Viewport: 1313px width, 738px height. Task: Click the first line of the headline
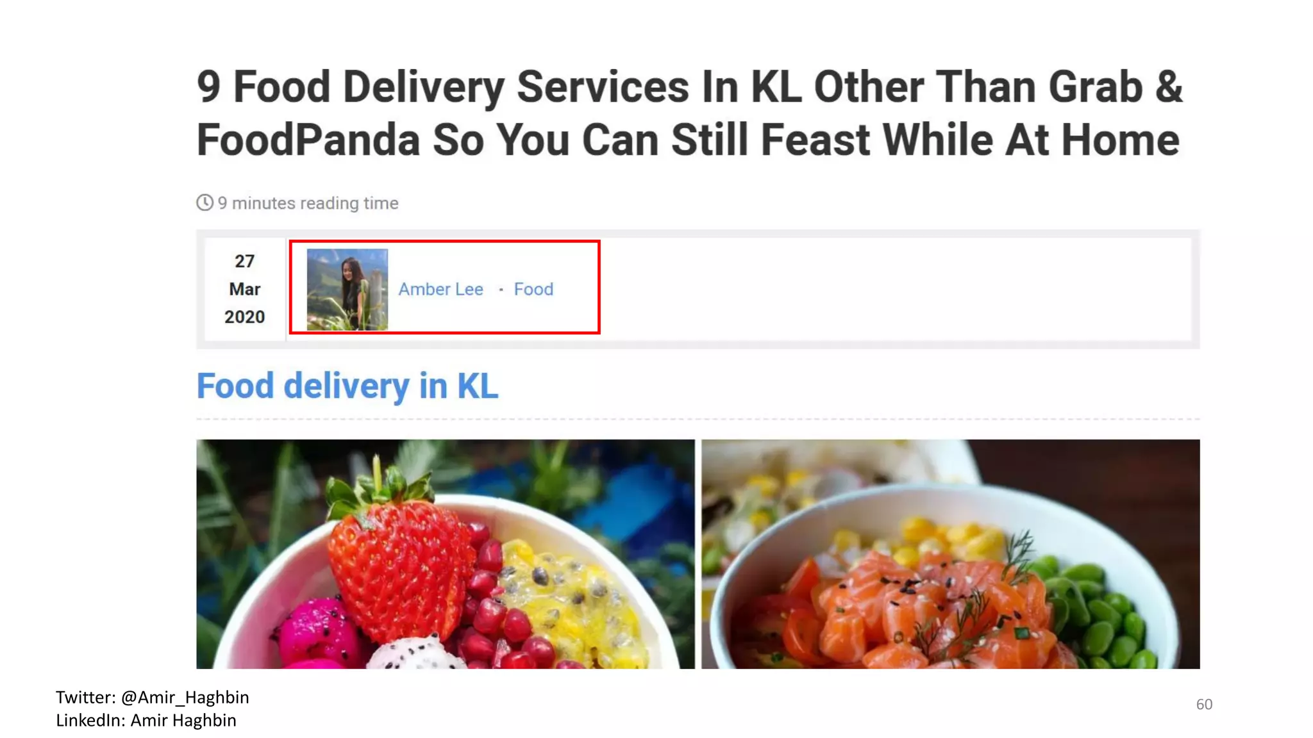[x=689, y=86]
